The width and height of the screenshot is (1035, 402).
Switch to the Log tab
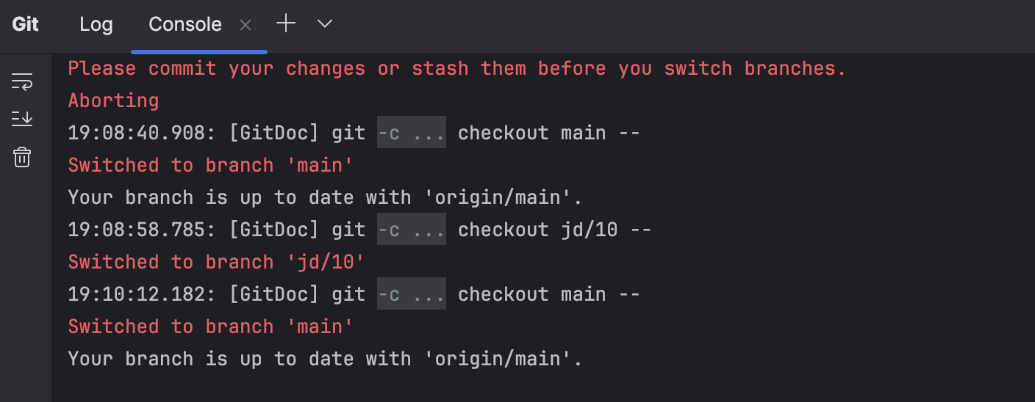pyautogui.click(x=96, y=24)
